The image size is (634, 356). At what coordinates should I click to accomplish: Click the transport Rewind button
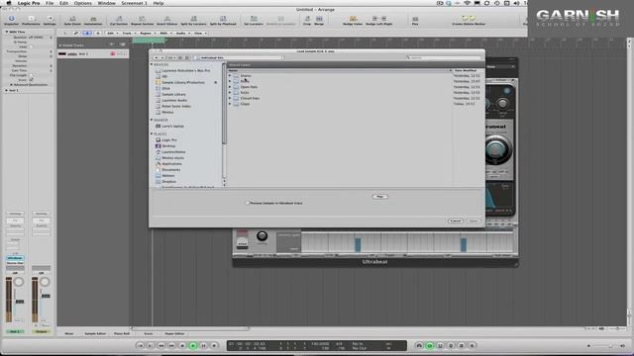point(160,345)
